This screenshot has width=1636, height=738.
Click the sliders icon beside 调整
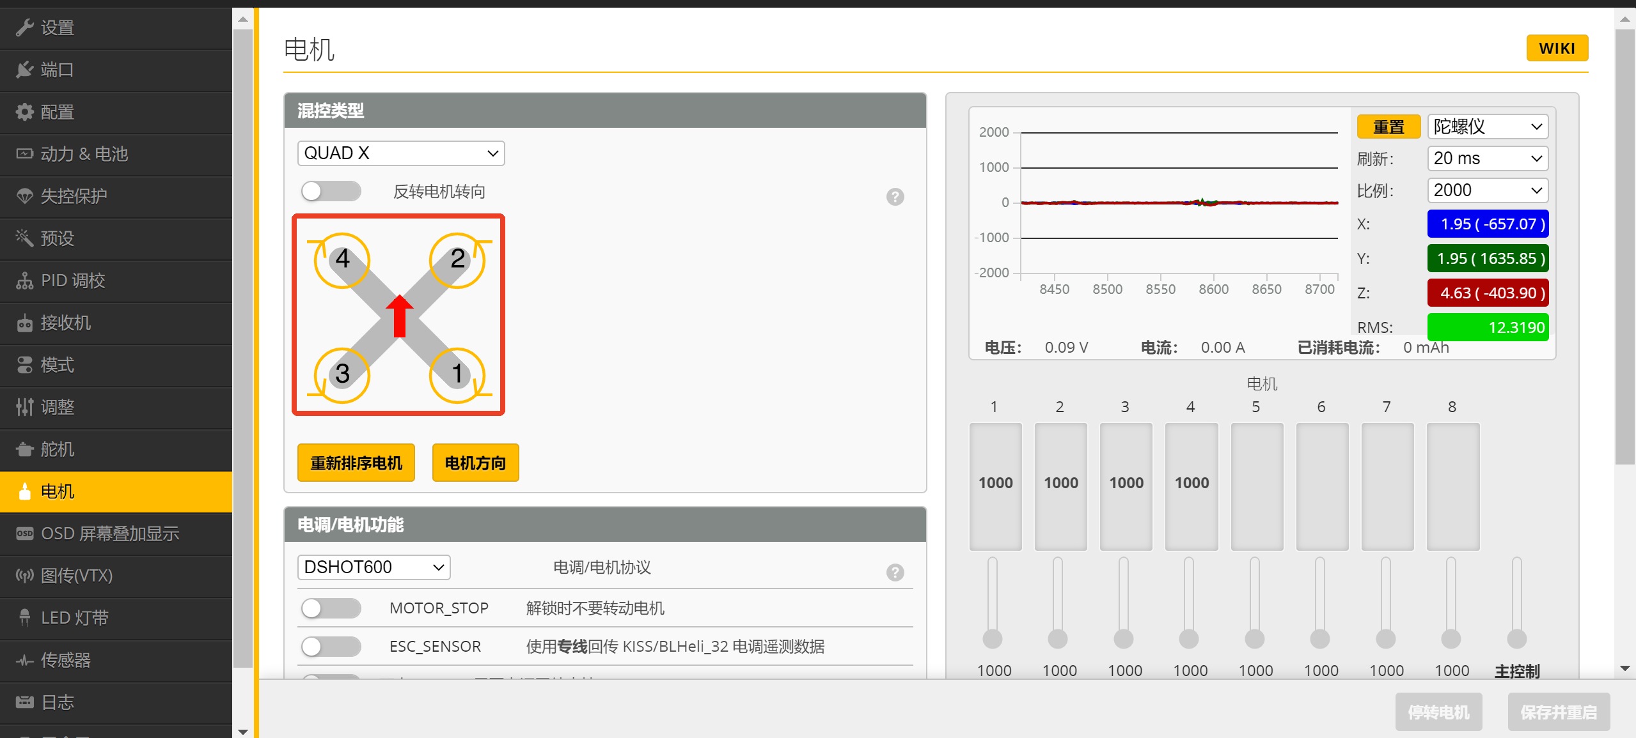pos(24,407)
